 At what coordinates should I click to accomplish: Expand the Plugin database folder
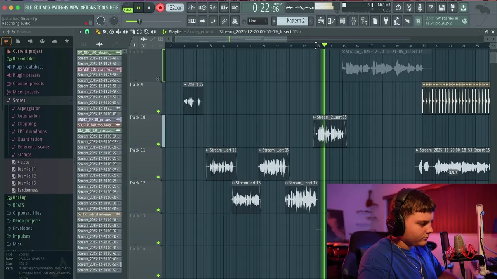28,67
